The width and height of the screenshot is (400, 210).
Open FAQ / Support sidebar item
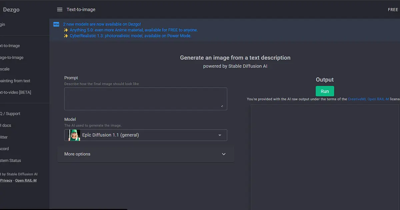click(x=10, y=114)
